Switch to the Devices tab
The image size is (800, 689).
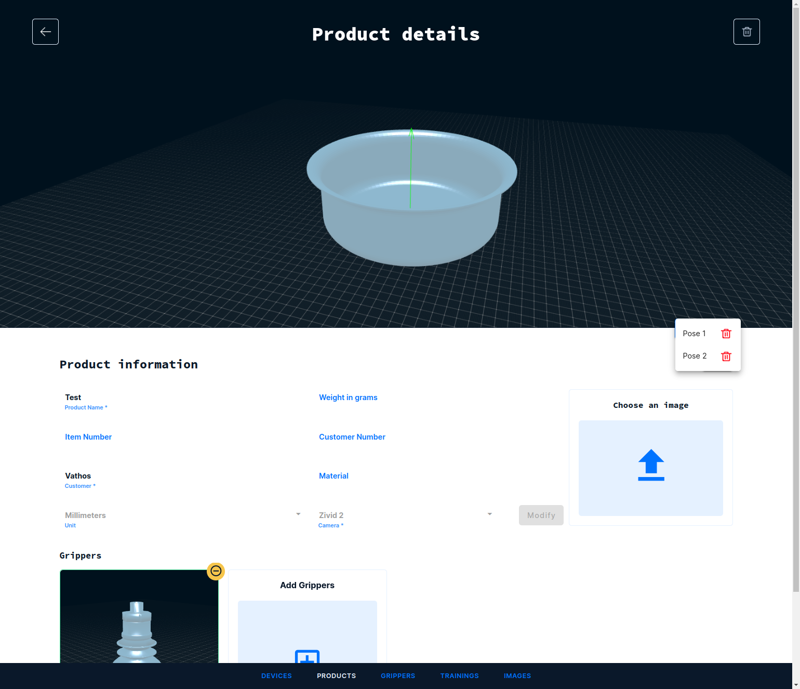pyautogui.click(x=276, y=676)
